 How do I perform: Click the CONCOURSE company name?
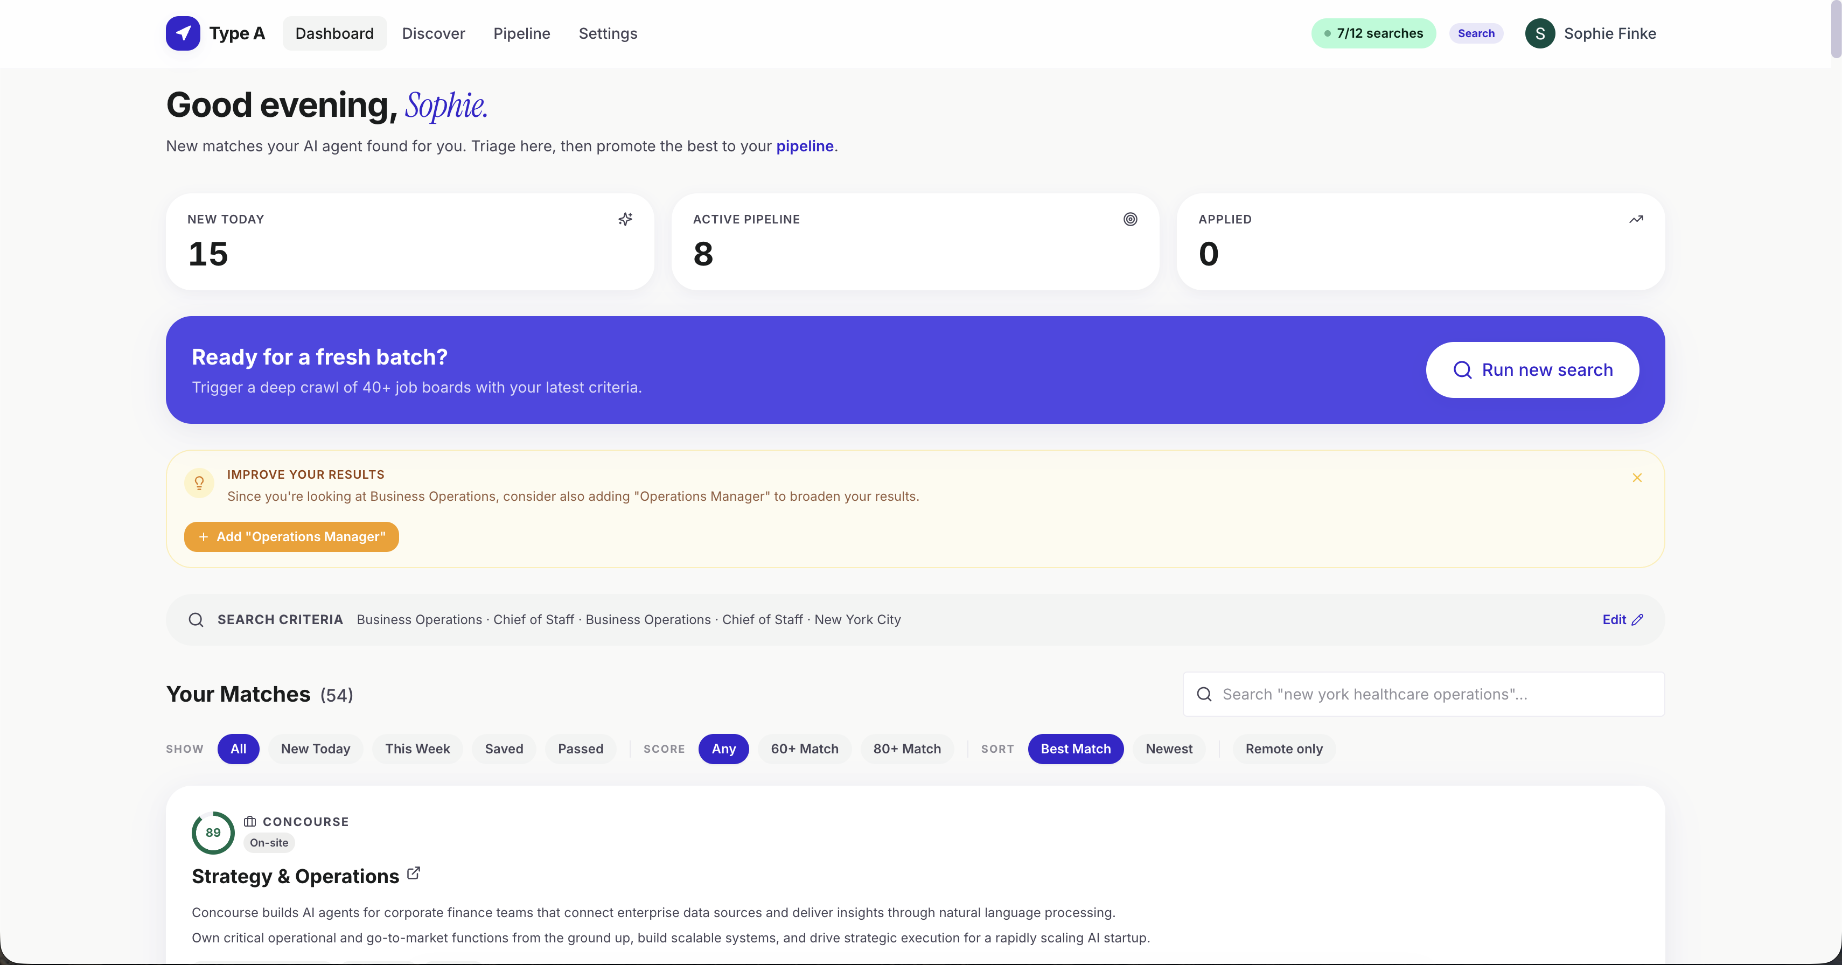306,822
